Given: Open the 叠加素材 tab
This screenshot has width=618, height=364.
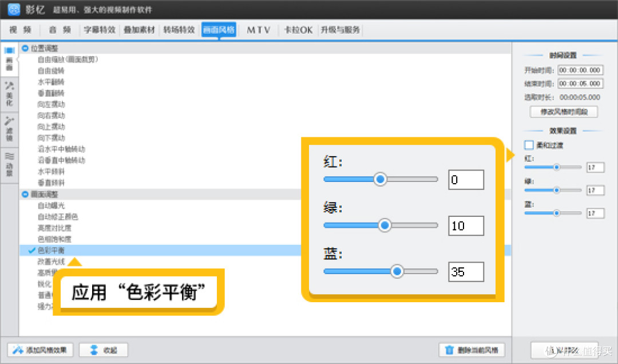Looking at the screenshot, I should pyautogui.click(x=139, y=30).
